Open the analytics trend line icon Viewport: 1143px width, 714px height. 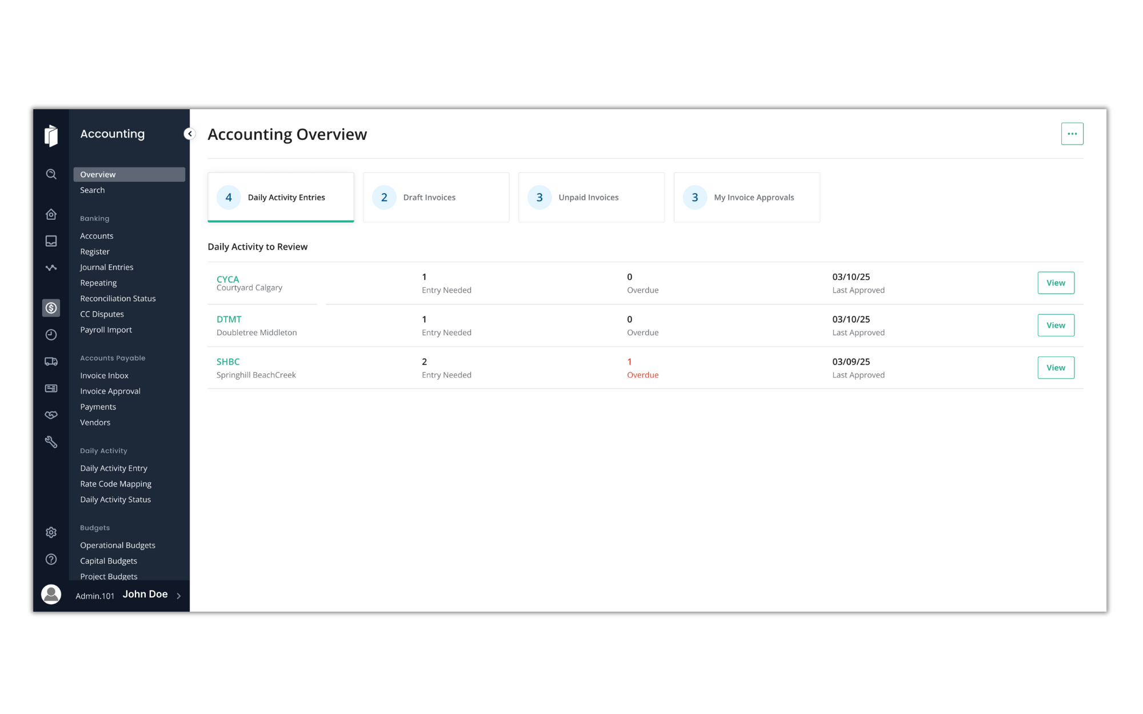point(51,268)
